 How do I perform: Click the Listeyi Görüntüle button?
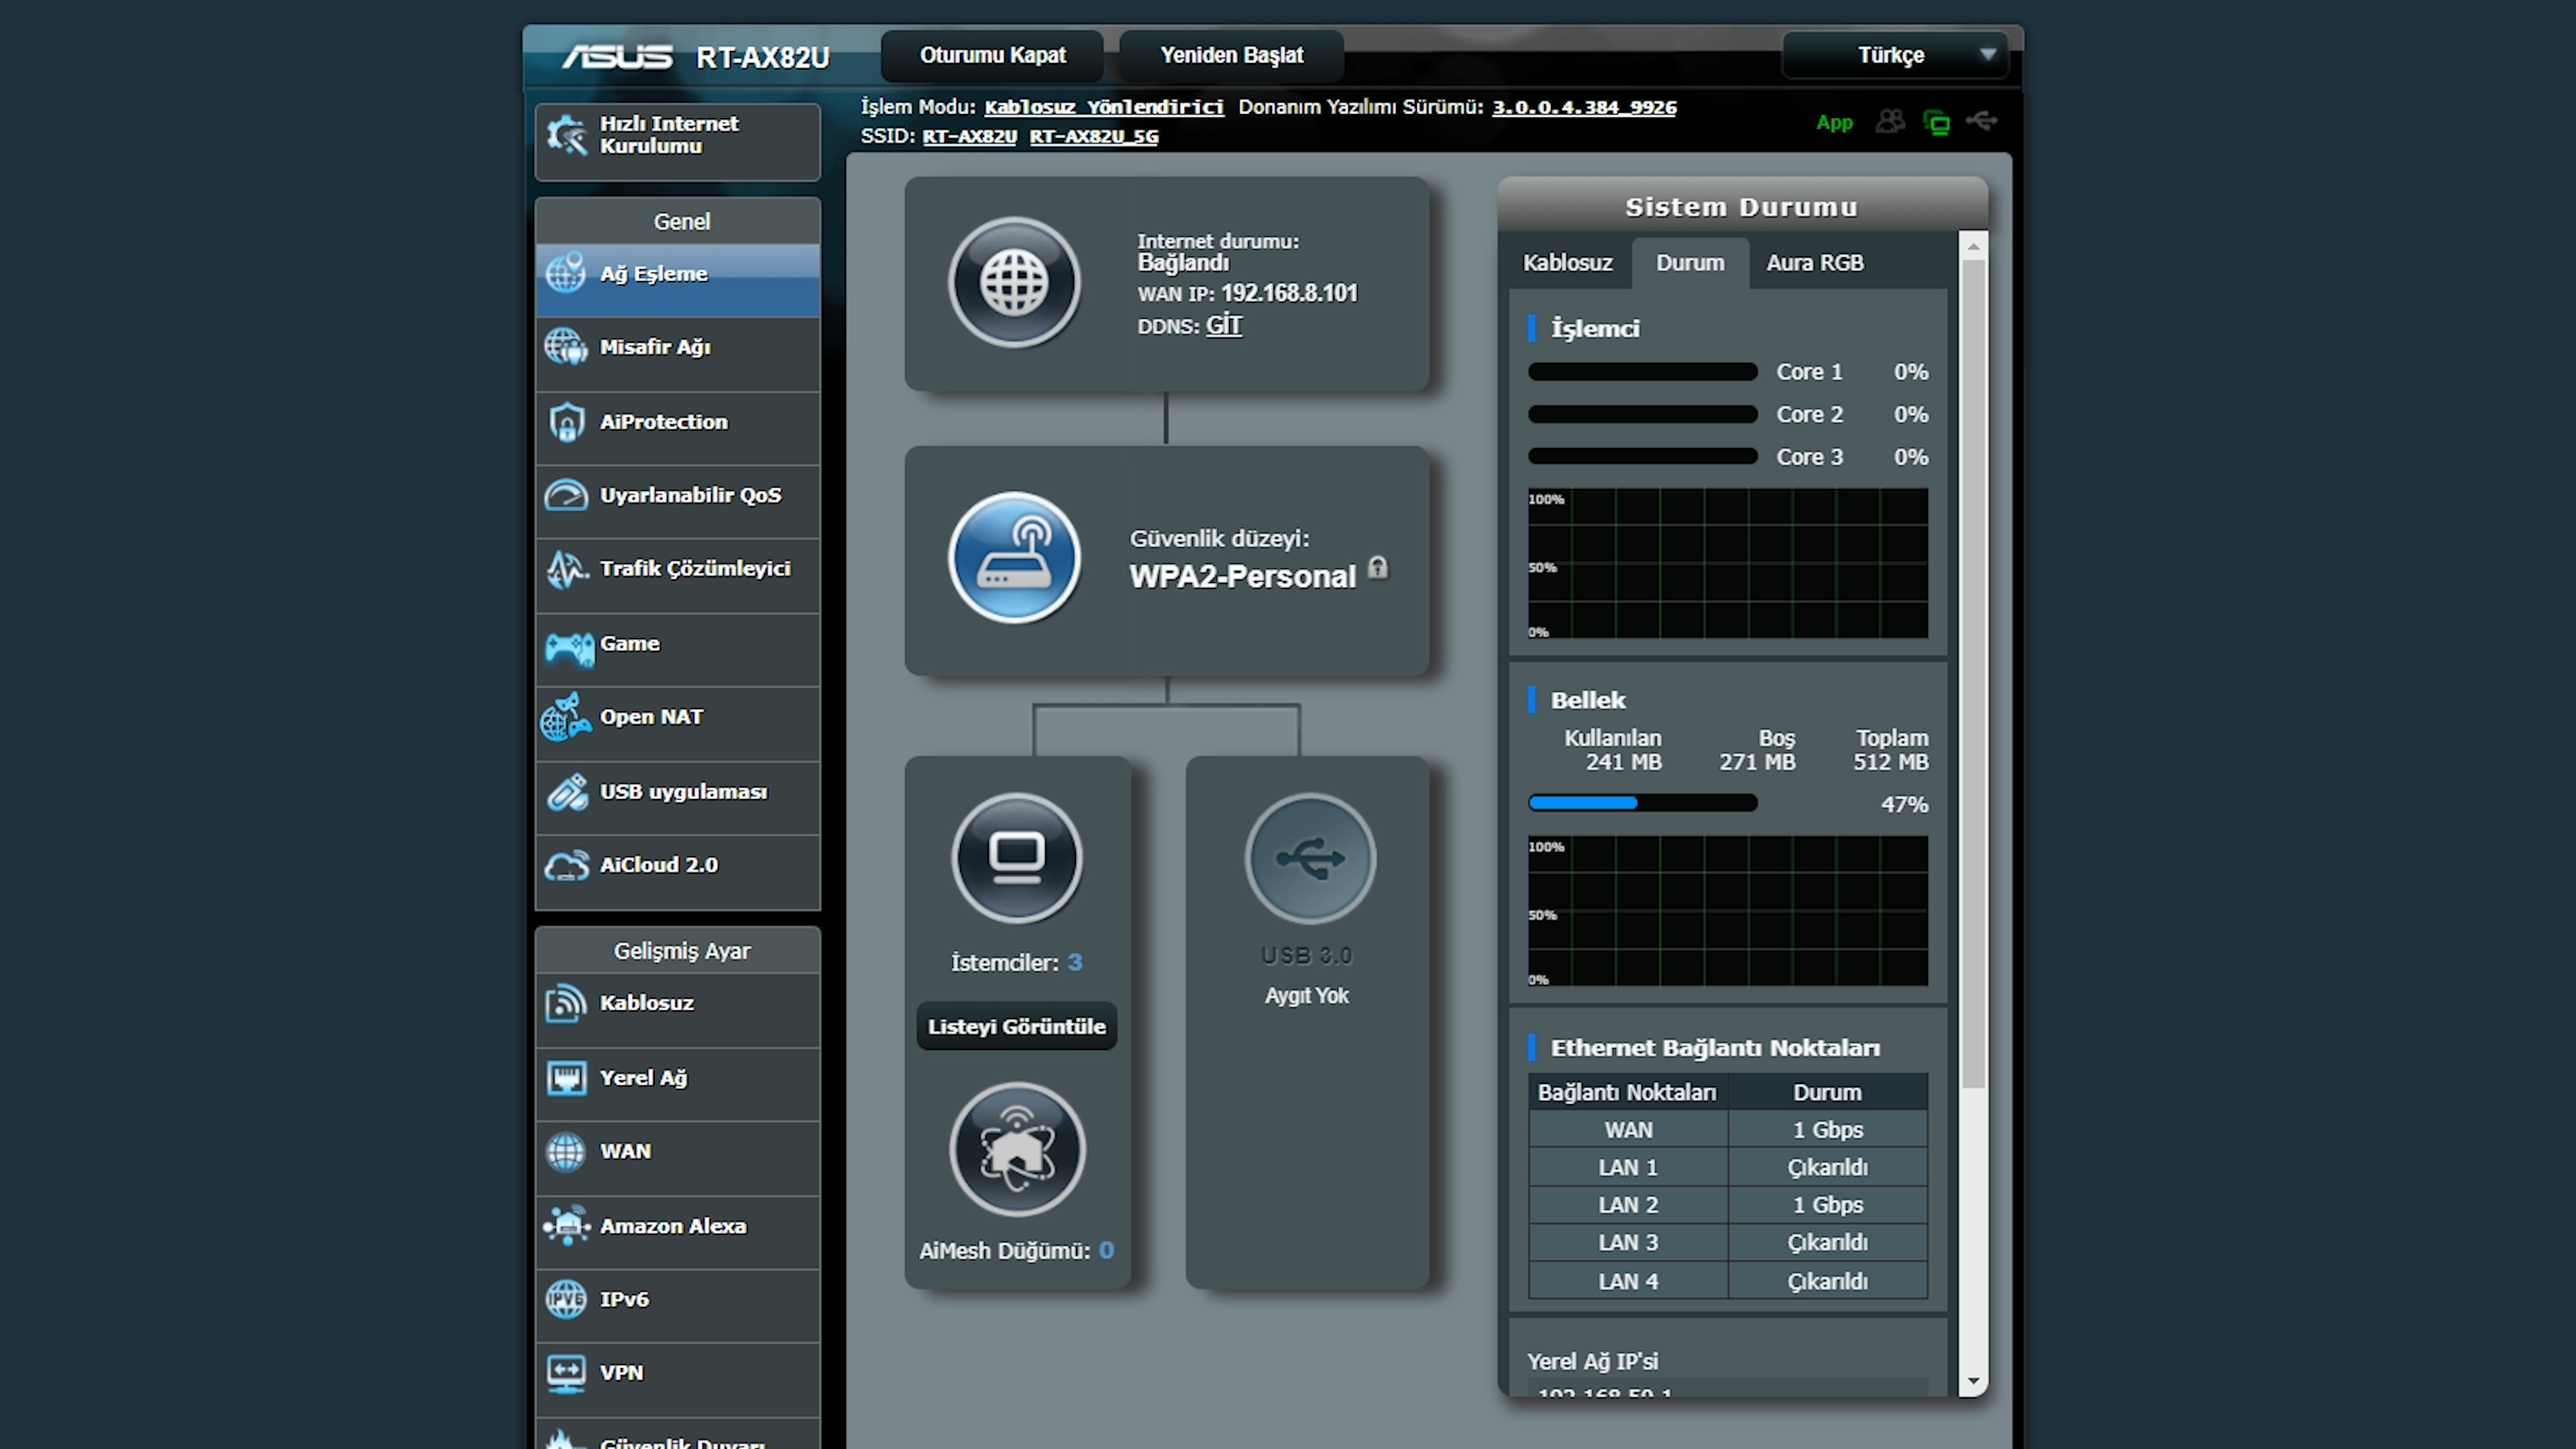[1016, 1026]
